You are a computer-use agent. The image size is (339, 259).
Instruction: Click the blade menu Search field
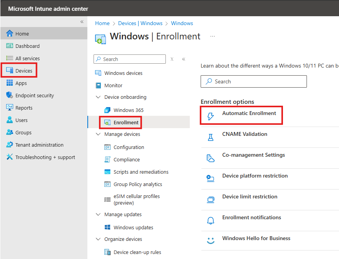pyautogui.click(x=130, y=59)
